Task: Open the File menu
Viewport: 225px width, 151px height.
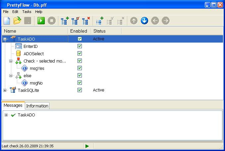Action: [6, 12]
